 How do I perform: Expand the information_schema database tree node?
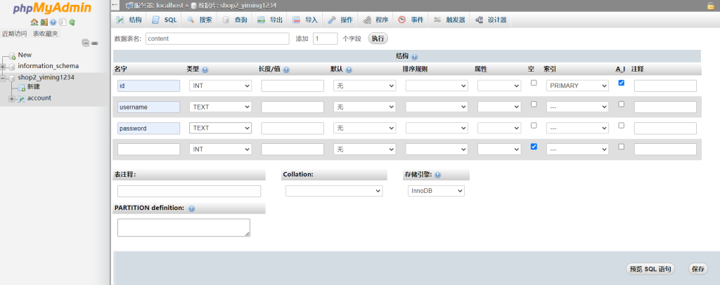(4, 67)
